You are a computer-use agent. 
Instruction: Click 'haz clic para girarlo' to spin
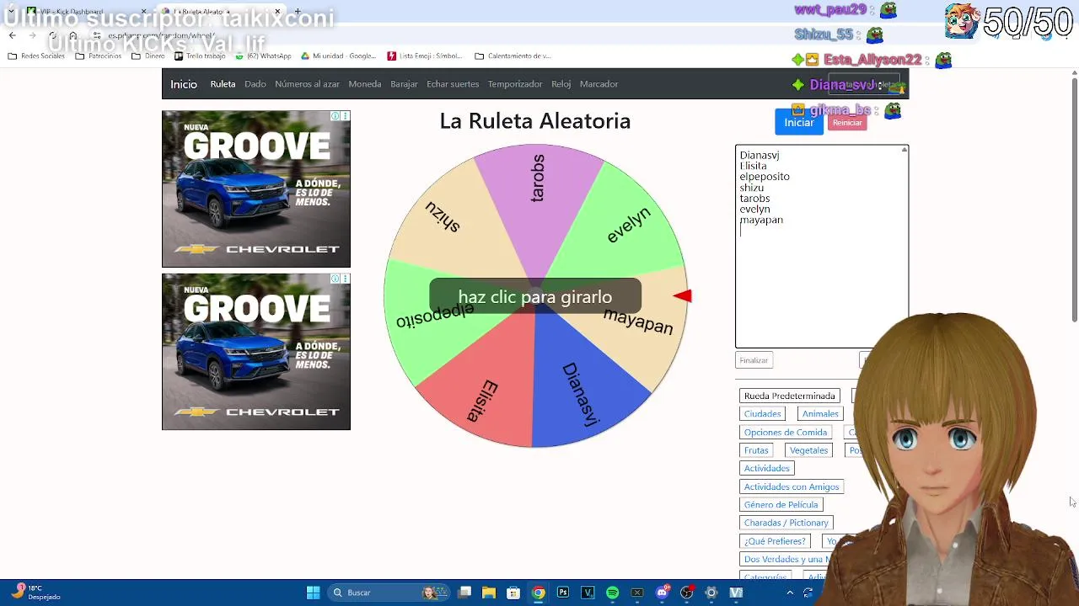tap(535, 297)
